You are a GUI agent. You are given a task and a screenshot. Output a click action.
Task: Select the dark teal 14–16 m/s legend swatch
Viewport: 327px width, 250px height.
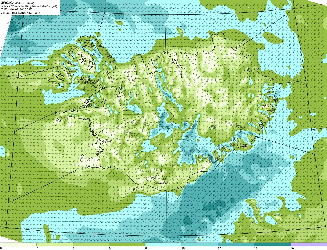(x=273, y=245)
